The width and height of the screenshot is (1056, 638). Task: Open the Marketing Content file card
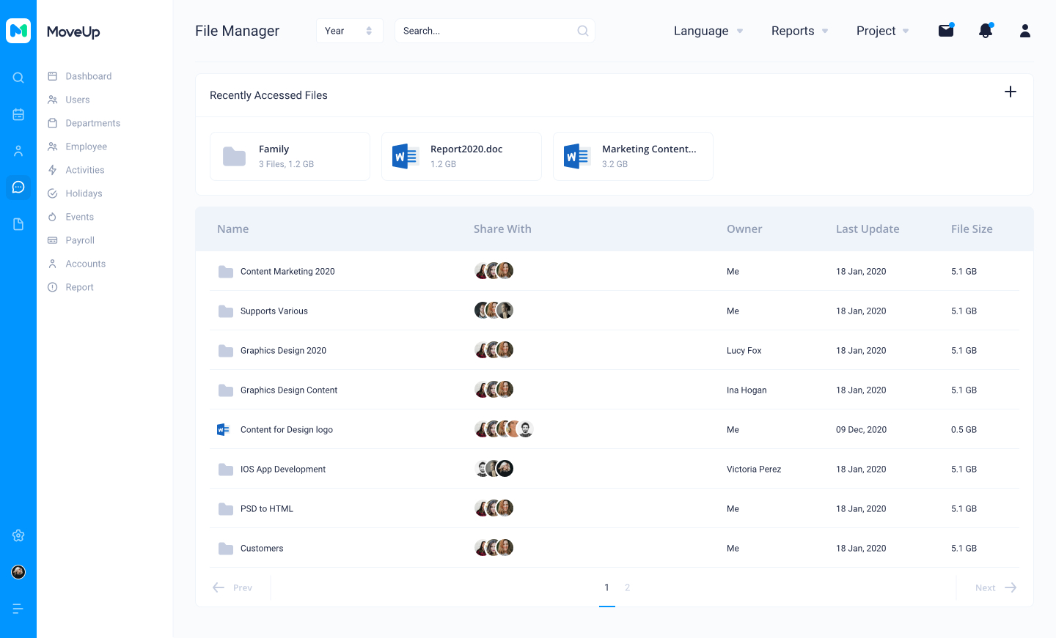tap(633, 156)
